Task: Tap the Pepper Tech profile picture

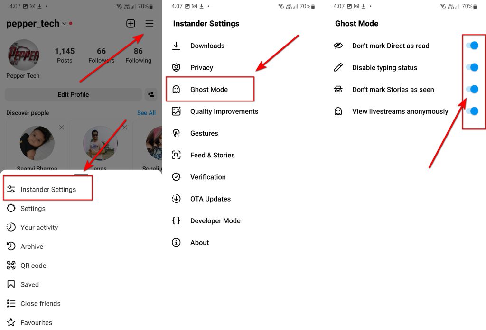Action: [x=24, y=55]
